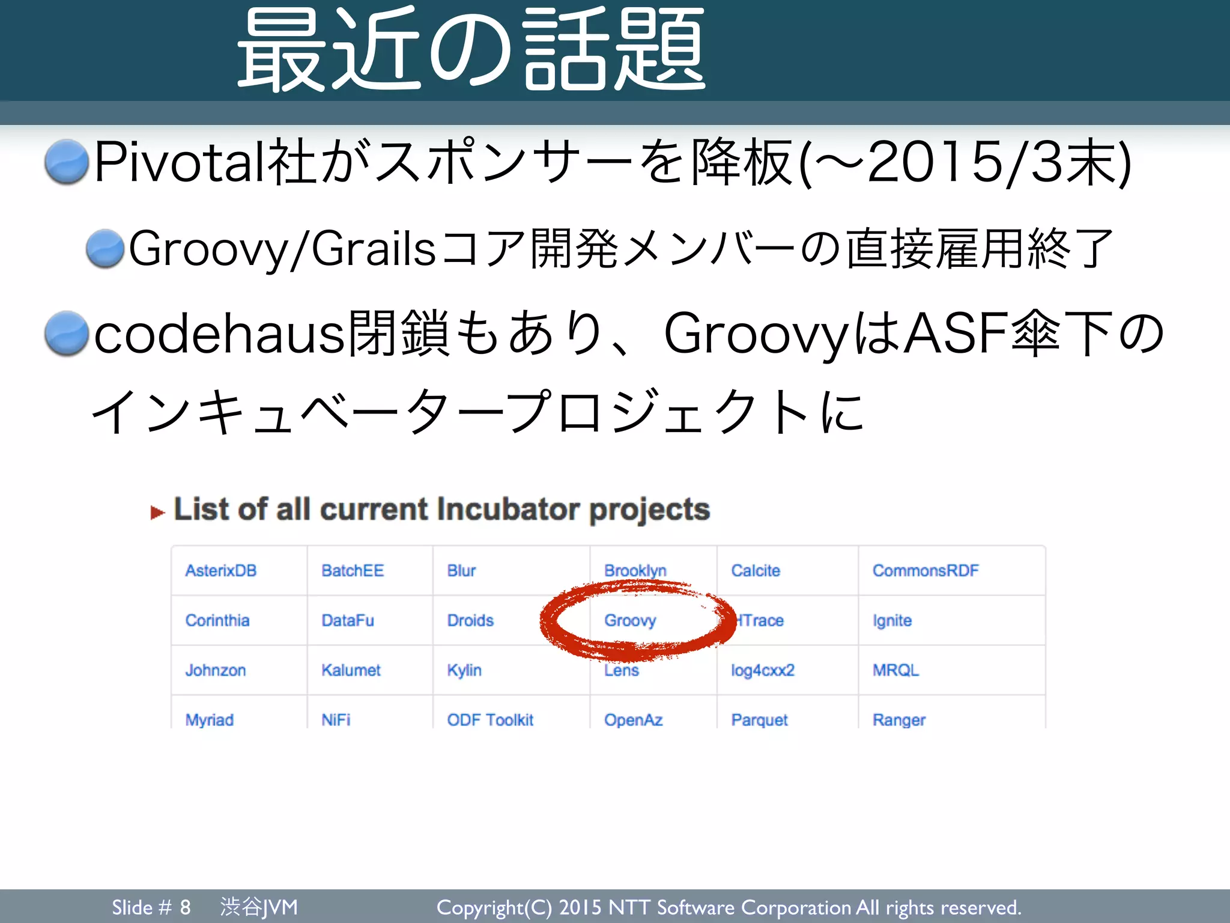This screenshot has height=923, width=1230.
Task: Click the Parquet project link
Action: point(759,720)
